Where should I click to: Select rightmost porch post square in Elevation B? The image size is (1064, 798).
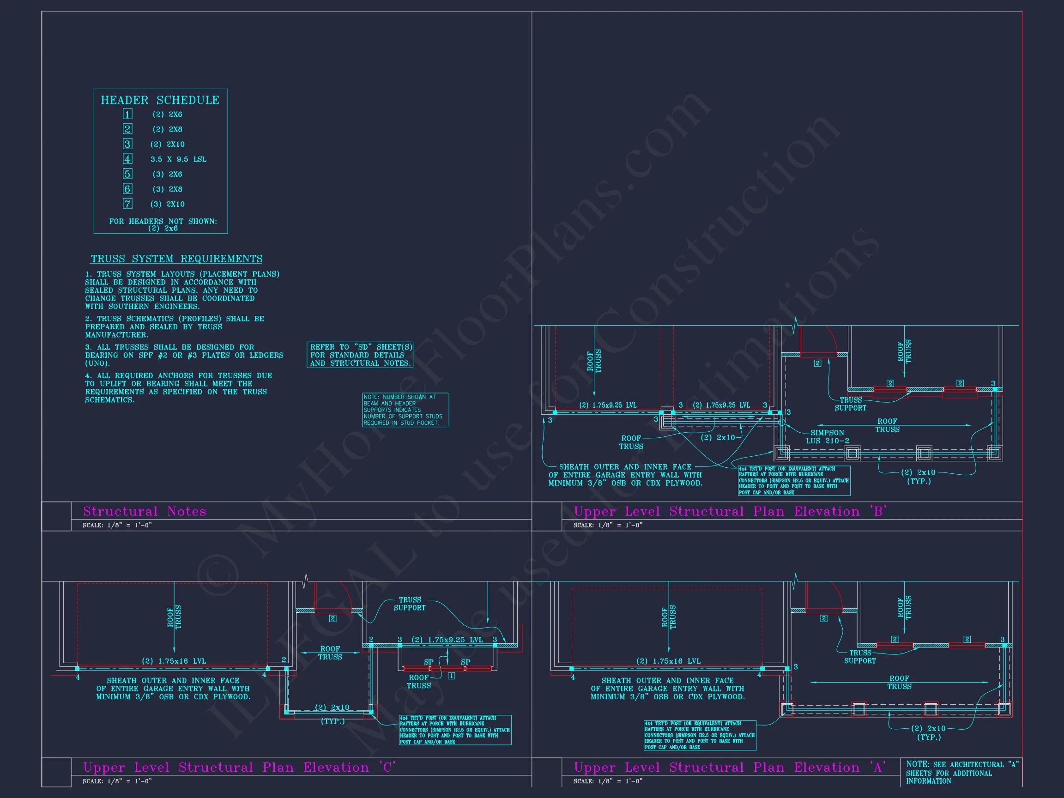coord(994,453)
